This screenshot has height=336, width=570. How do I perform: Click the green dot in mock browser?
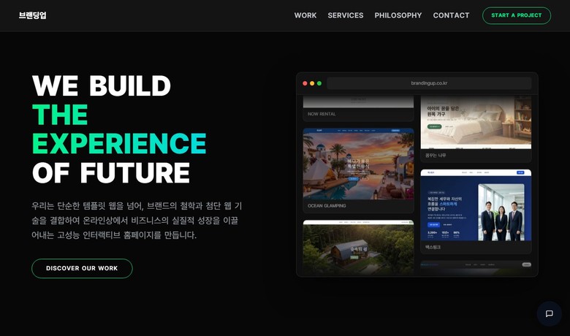319,83
